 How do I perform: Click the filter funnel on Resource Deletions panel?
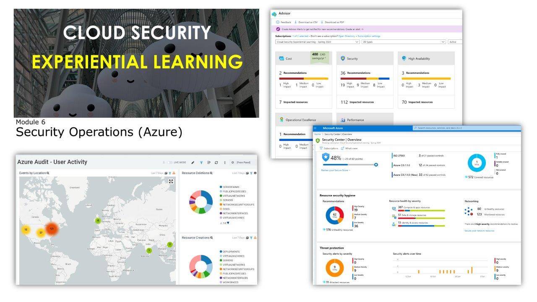[251, 173]
